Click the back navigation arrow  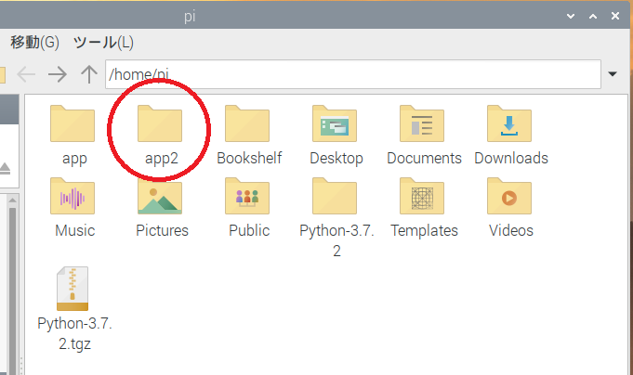(x=26, y=74)
